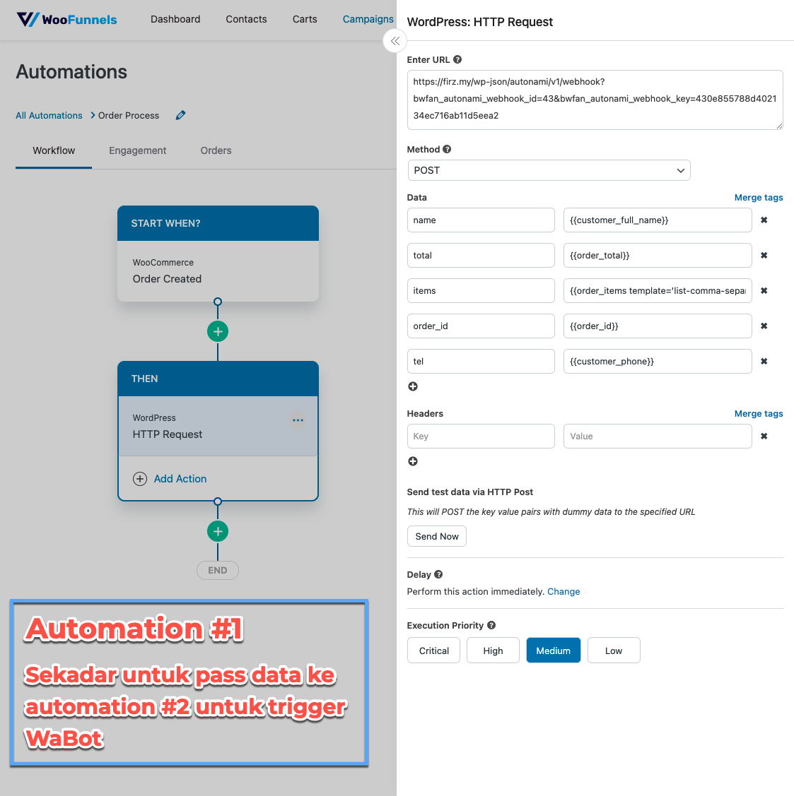Edit the 'items' data key field
The width and height of the screenshot is (794, 796).
481,290
